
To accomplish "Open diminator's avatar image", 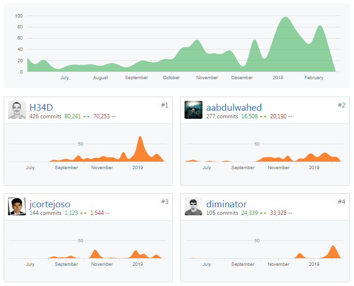I will [193, 206].
